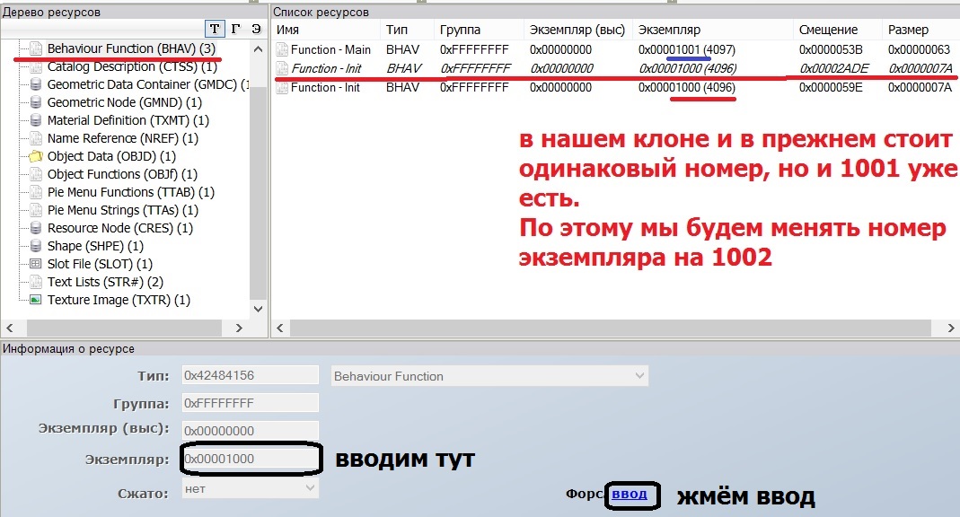Select Pie Menu Strings (TTAs) item
Viewport: 960px width, 517px height.
coord(122,210)
